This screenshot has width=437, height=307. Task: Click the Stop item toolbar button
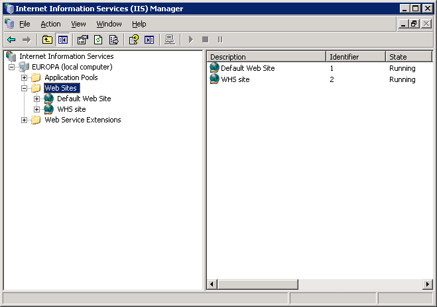(x=206, y=40)
